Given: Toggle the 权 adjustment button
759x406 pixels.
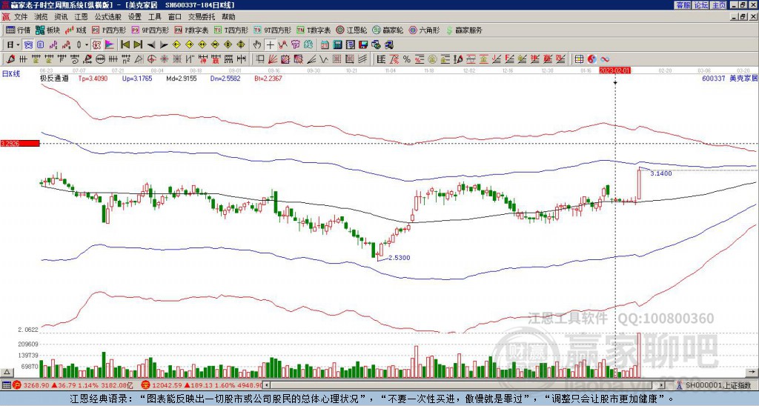Looking at the screenshot, I should click(96, 44).
